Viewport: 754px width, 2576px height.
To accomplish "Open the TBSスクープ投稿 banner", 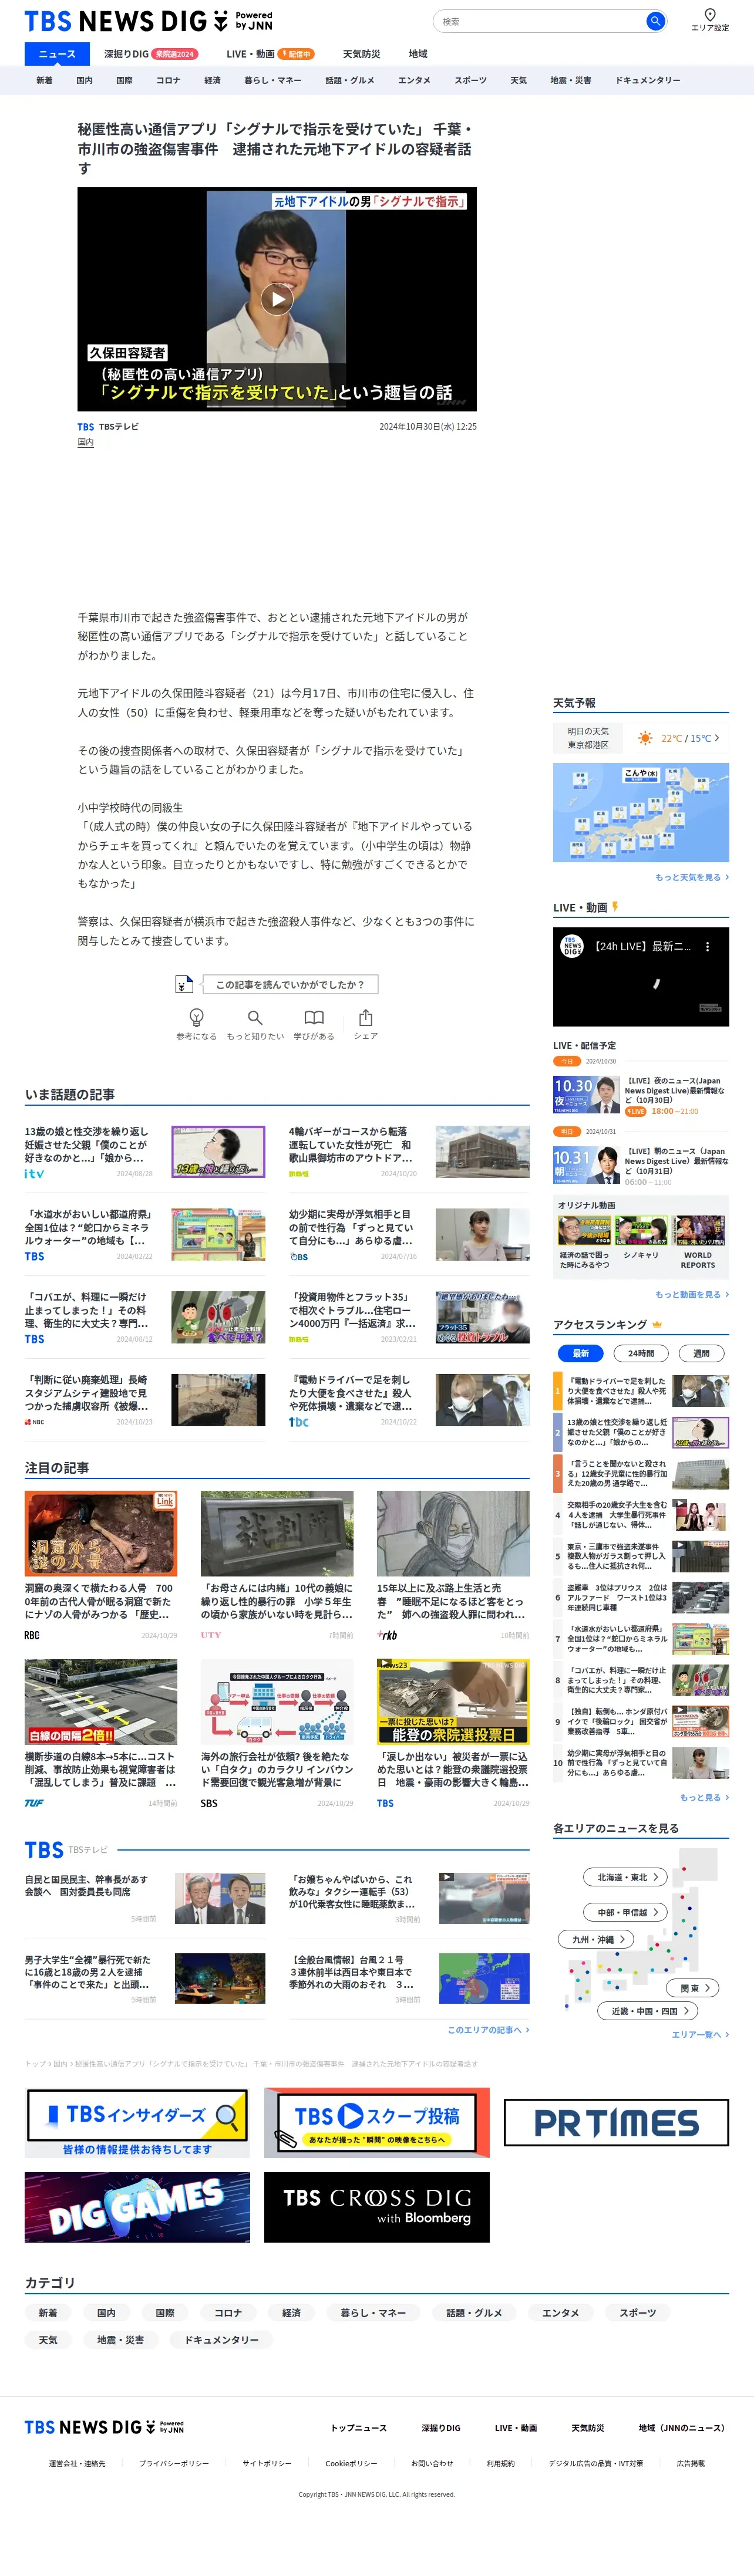I will [377, 2122].
